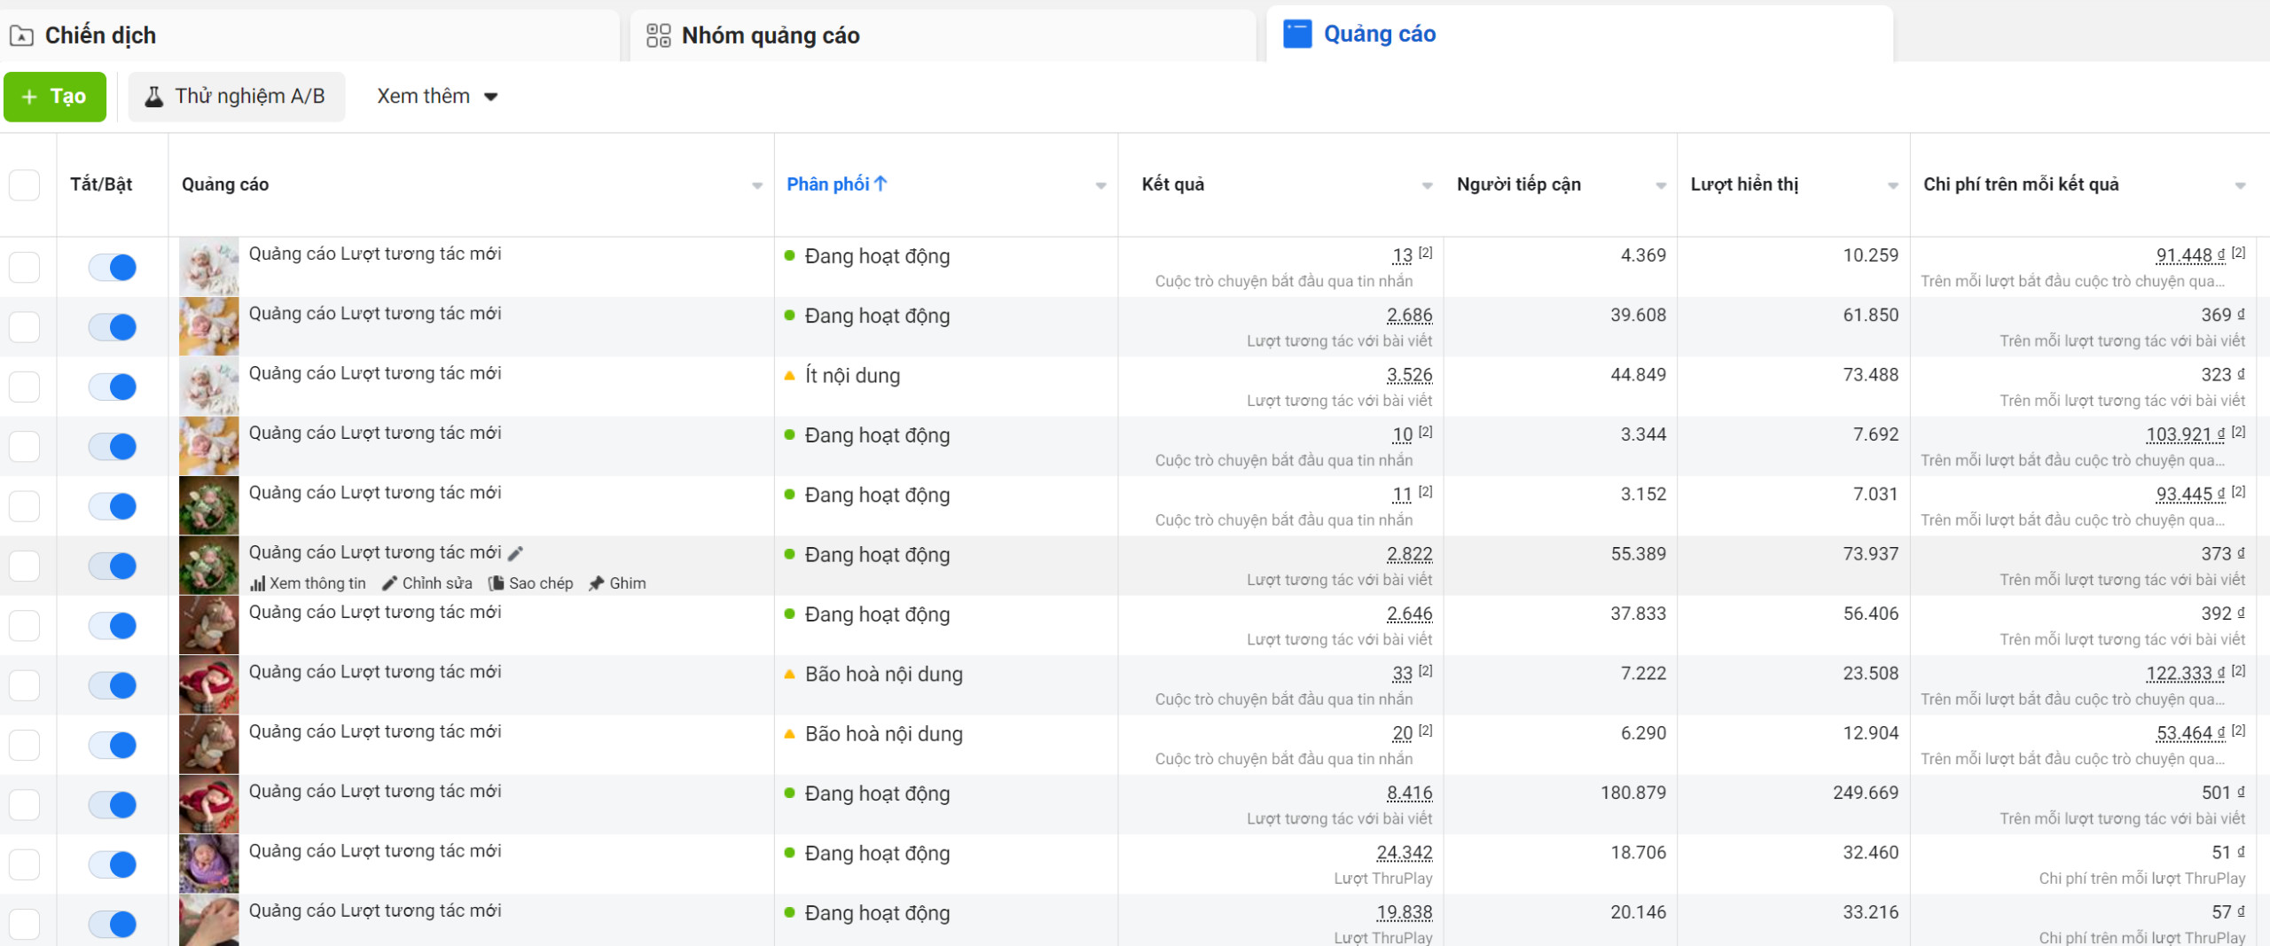
Task: Click the Tắt/Bật column header
Action: pyautogui.click(x=101, y=184)
